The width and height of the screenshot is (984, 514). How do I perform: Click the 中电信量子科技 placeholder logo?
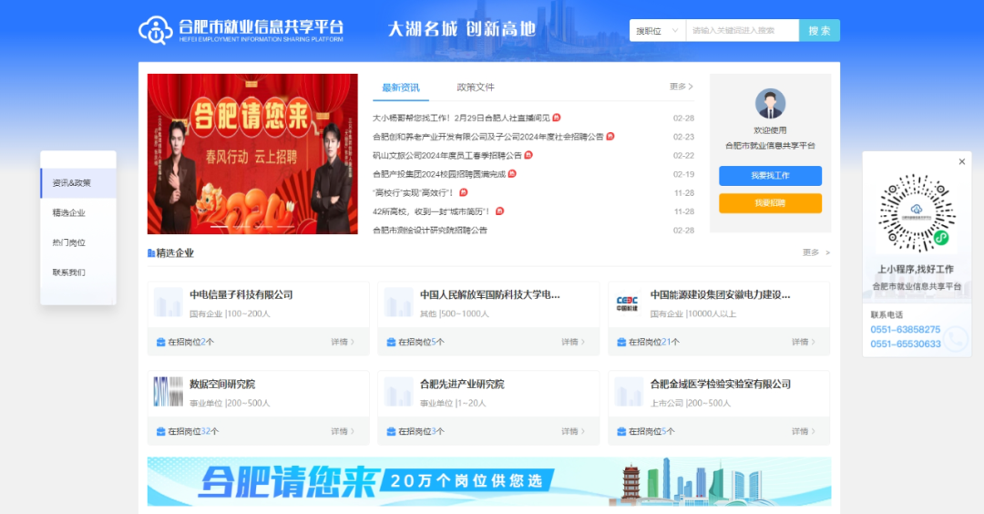tap(169, 303)
